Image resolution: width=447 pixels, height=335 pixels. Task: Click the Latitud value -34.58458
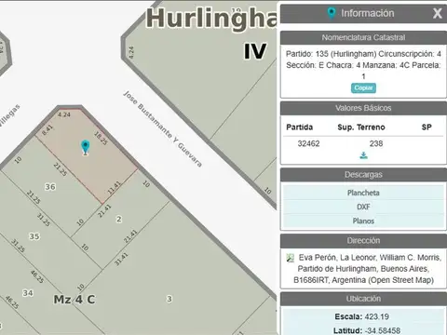(383, 330)
